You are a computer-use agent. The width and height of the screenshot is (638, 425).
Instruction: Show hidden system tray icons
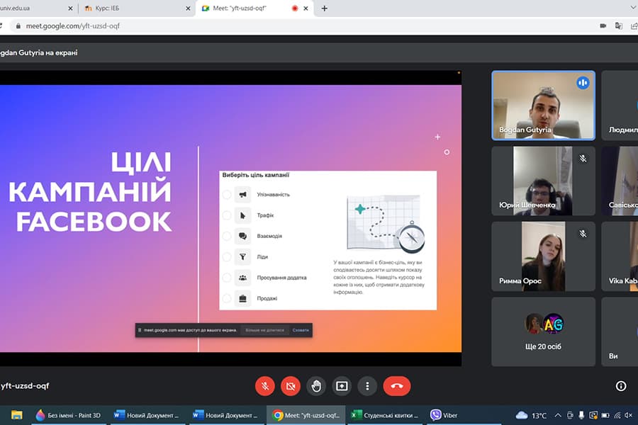pos(558,415)
